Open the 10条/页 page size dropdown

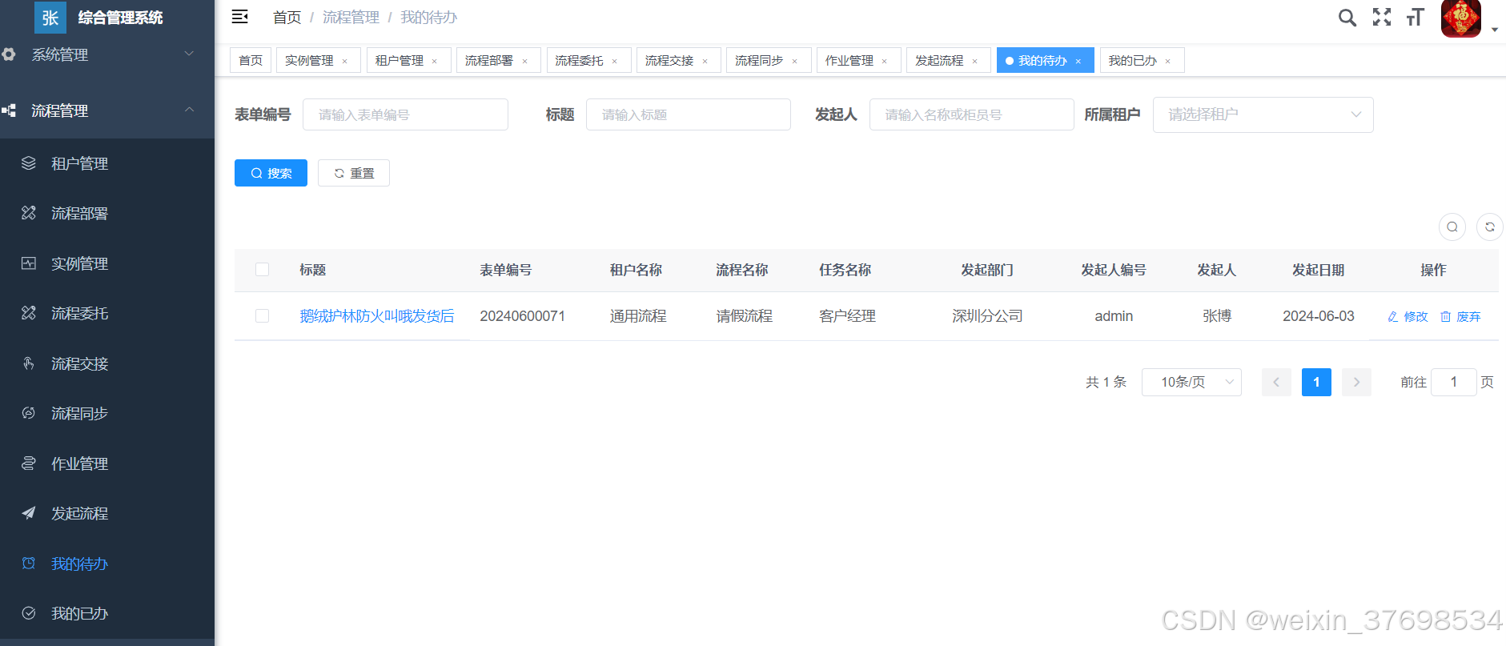pos(1191,382)
